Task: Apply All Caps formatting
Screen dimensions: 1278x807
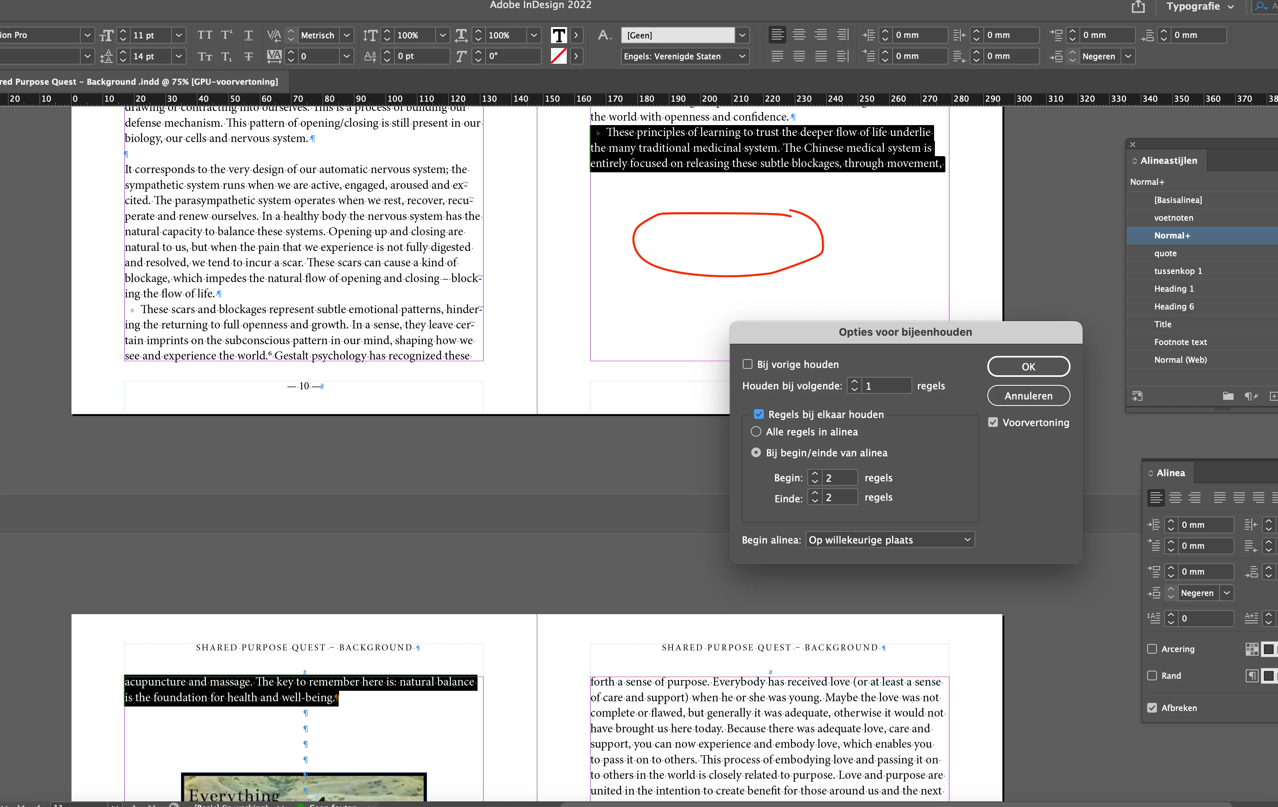Action: click(x=204, y=35)
